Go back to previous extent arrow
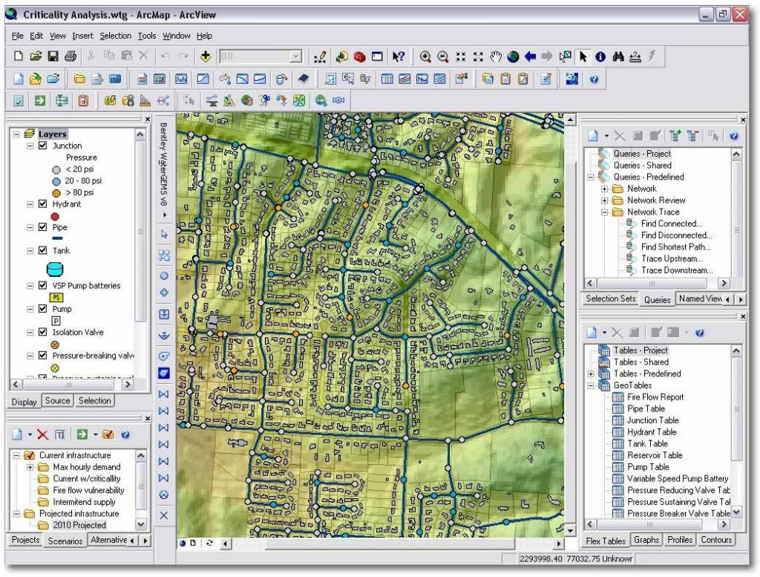Screen dimensions: 760x577 click(x=530, y=56)
